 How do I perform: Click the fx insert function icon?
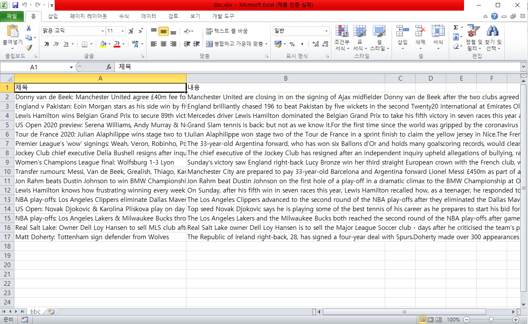(109, 67)
